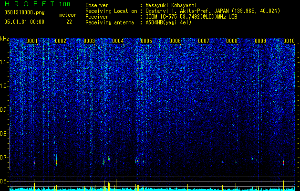Click the 1.1 frequency axis label
Viewport: 300px width, 191px height.
(4, 62)
